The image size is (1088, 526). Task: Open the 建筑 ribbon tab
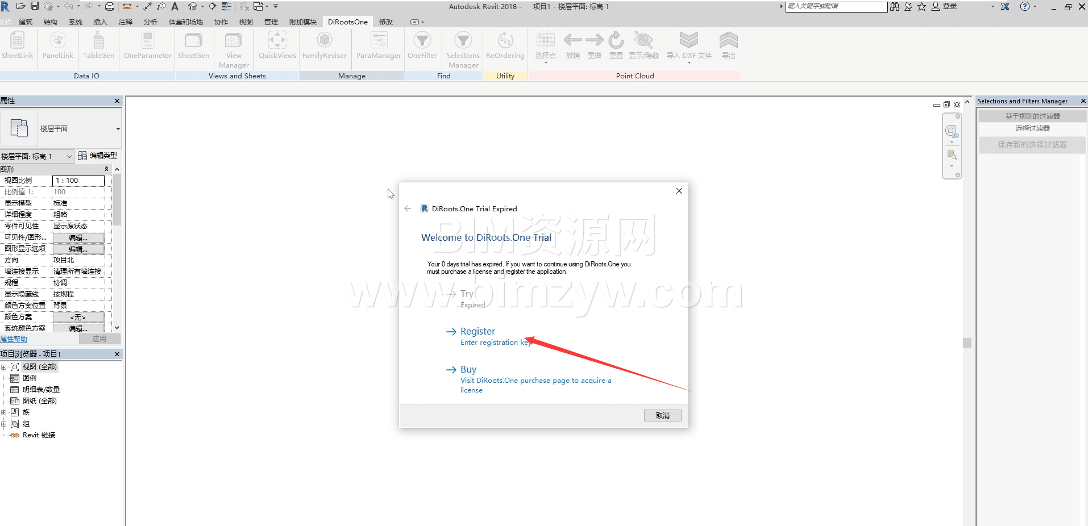tap(26, 22)
